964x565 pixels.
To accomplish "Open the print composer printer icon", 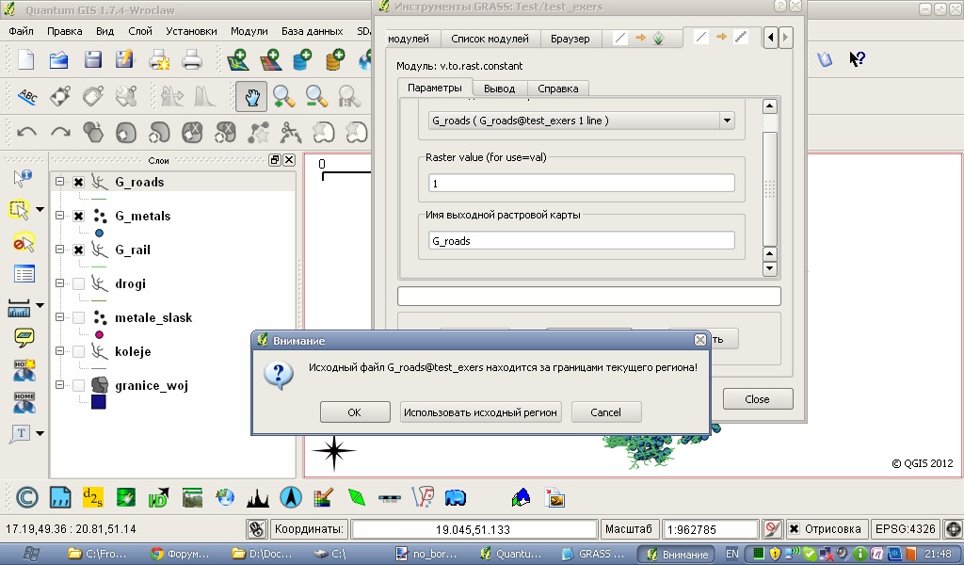I will tap(192, 59).
